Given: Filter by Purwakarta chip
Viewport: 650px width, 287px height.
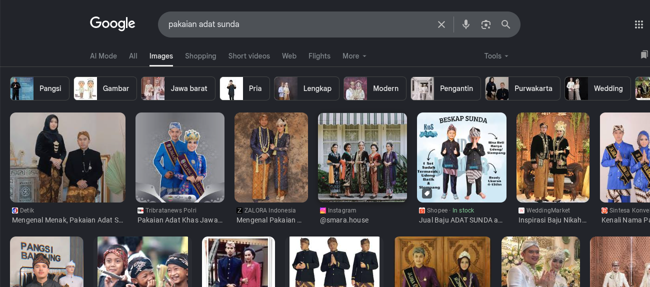Looking at the screenshot, I should point(522,88).
